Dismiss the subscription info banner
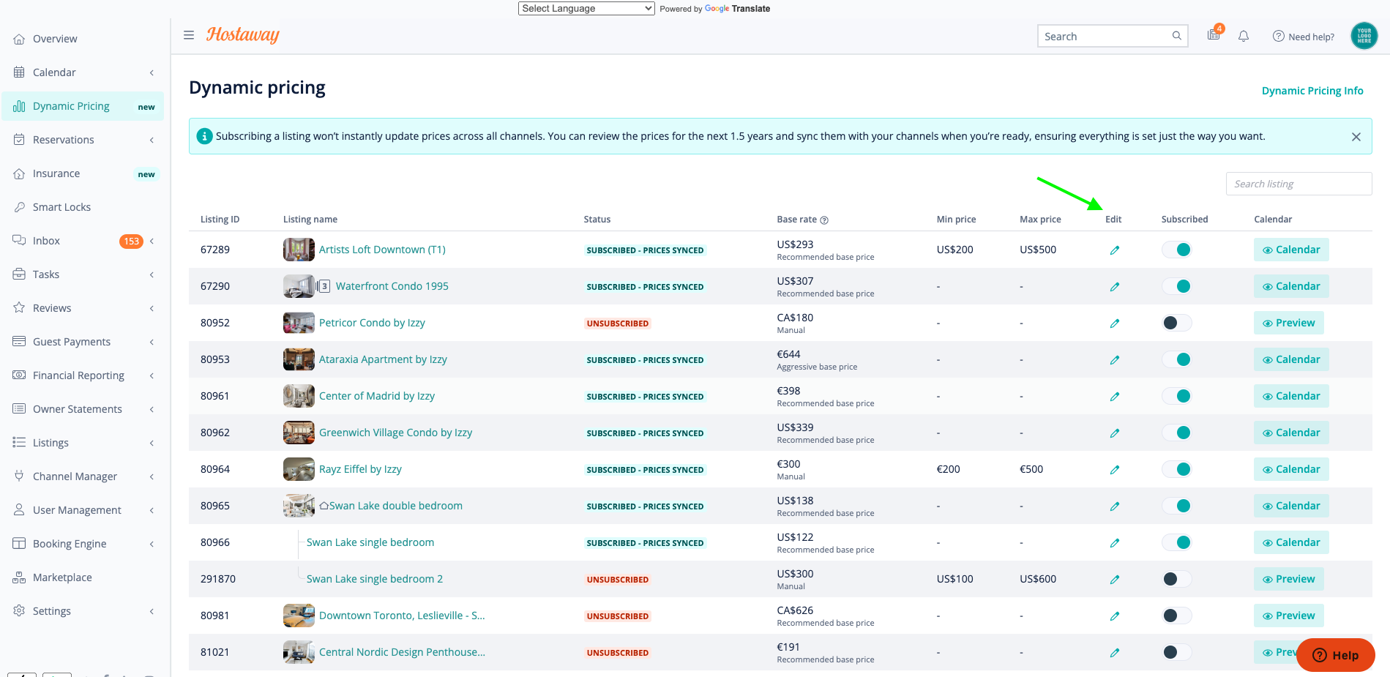The height and width of the screenshot is (677, 1390). (1356, 137)
